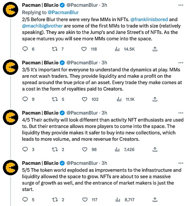Open more options on the 2/5 tweet
Viewport: 189px width, 206px height.
(x=180, y=6)
